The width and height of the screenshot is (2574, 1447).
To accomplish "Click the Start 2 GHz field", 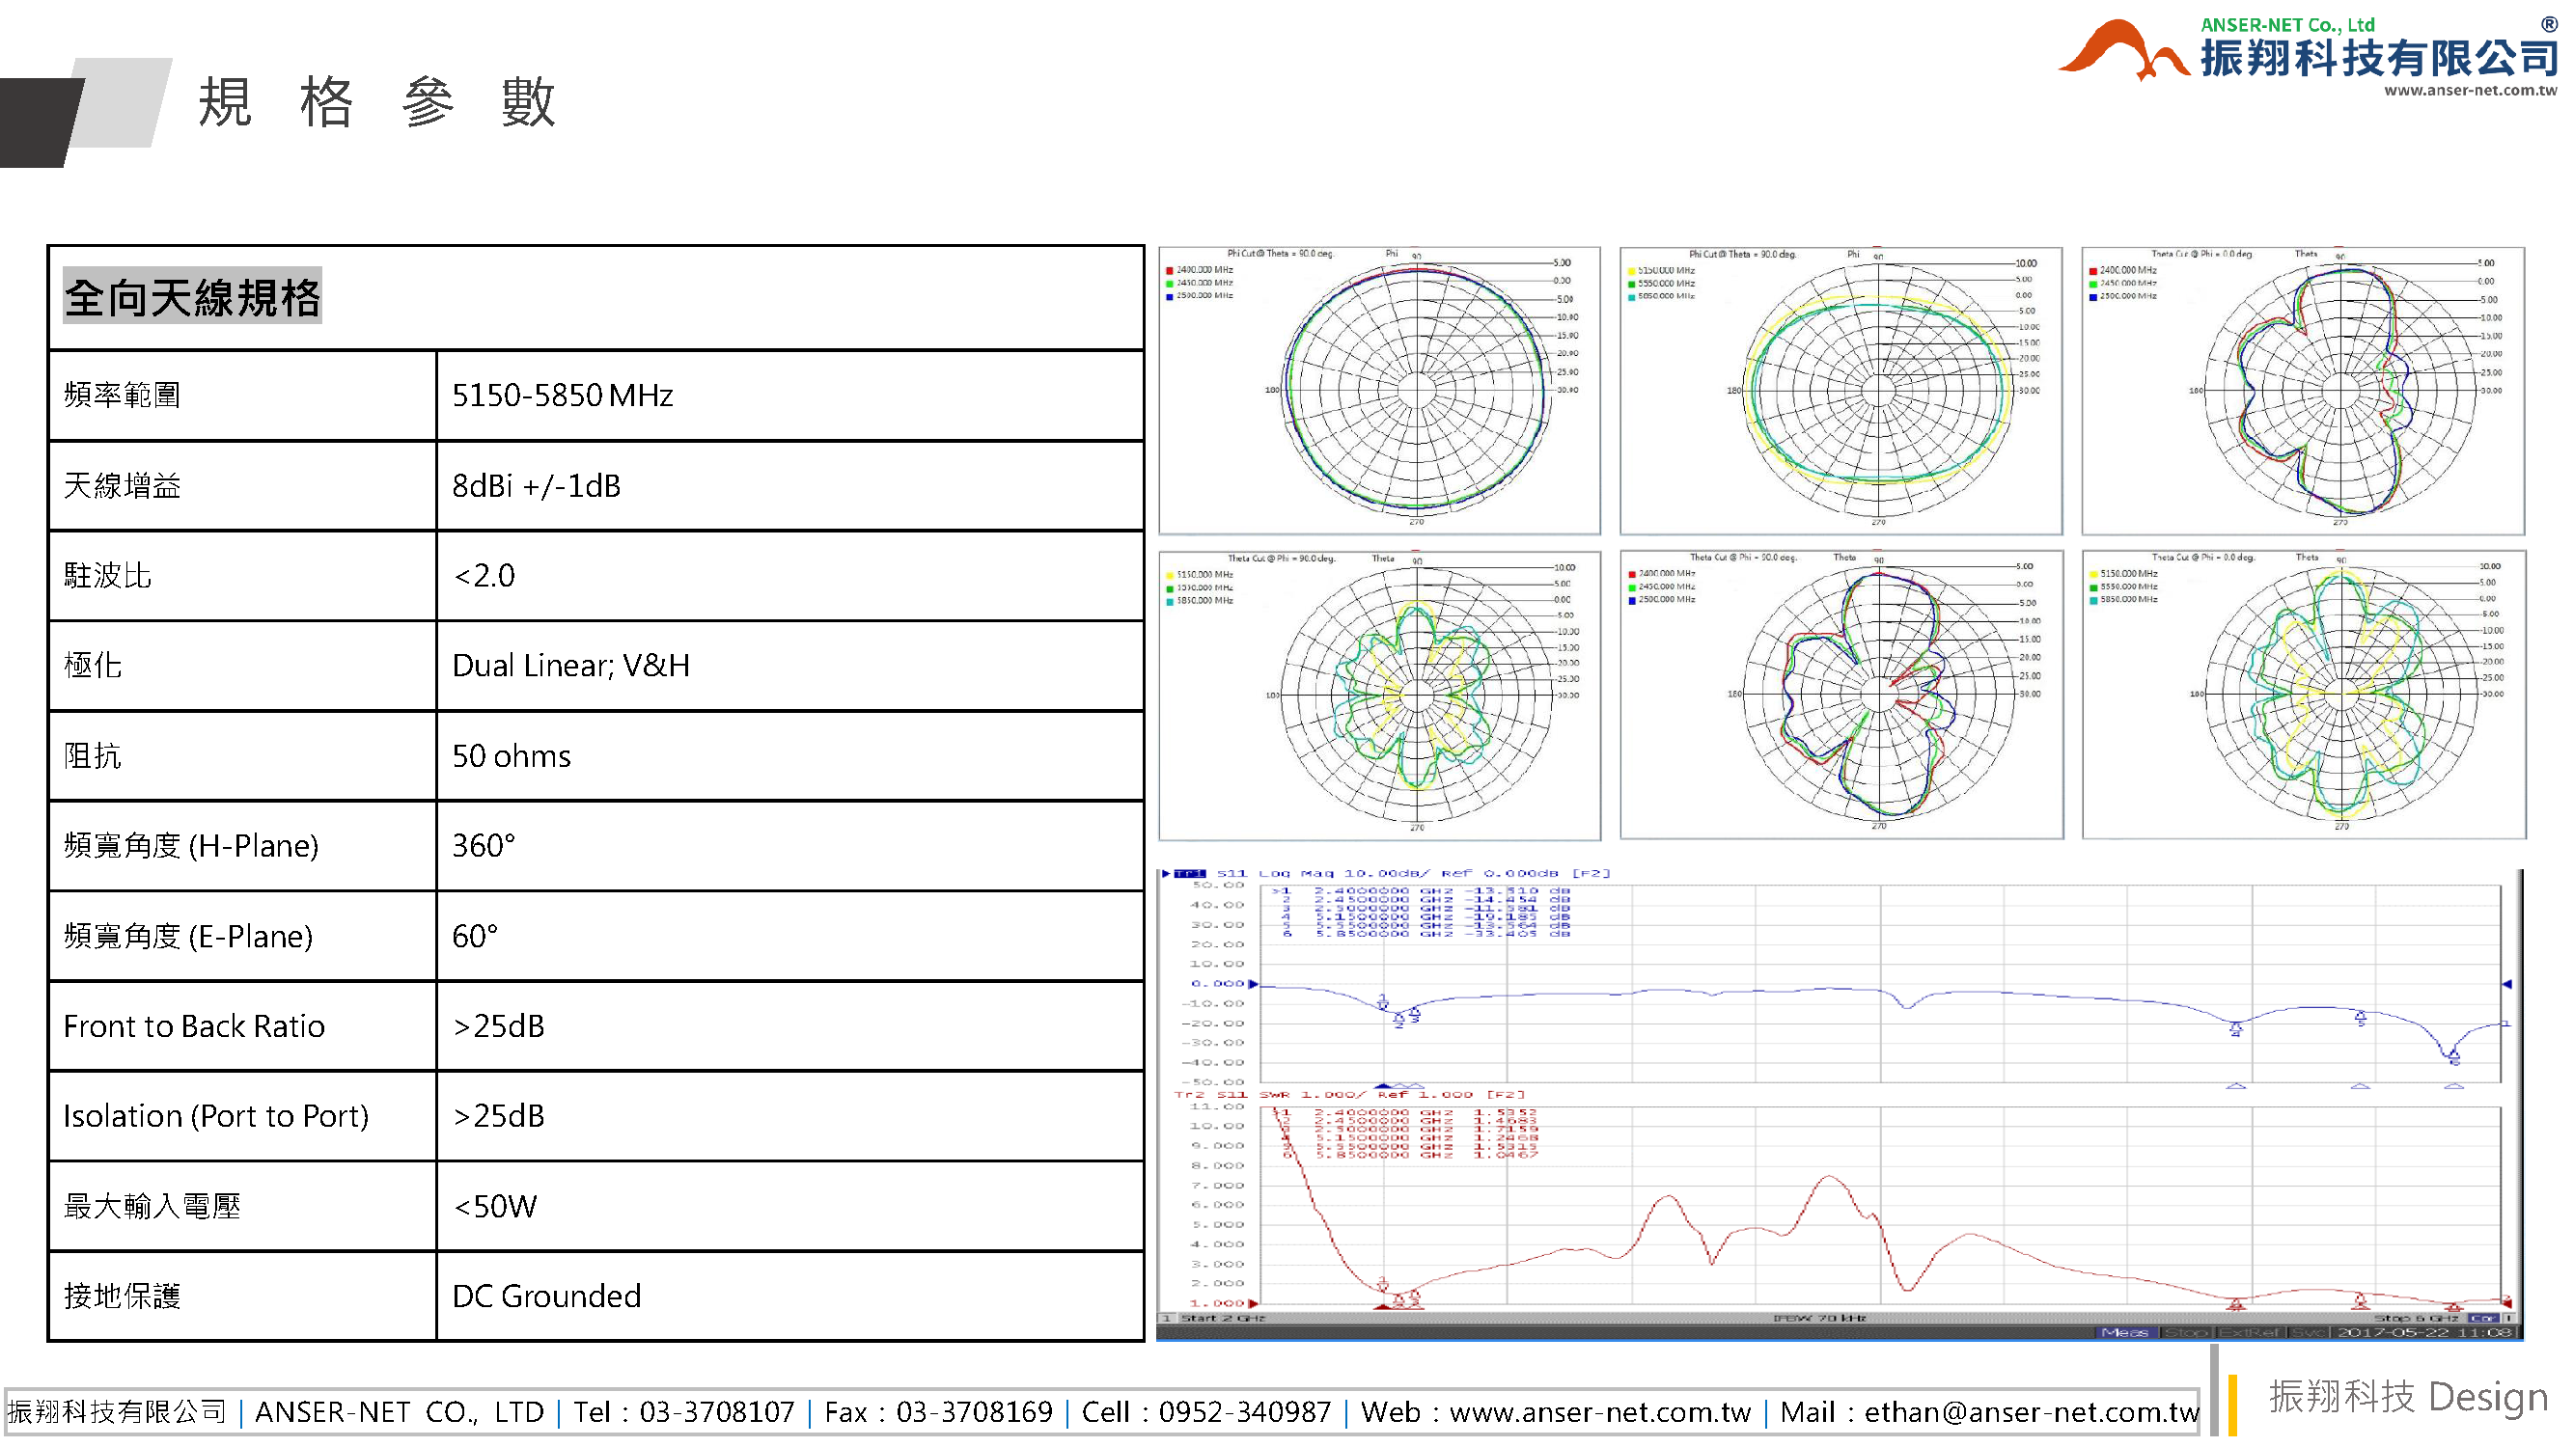I will (1222, 1319).
